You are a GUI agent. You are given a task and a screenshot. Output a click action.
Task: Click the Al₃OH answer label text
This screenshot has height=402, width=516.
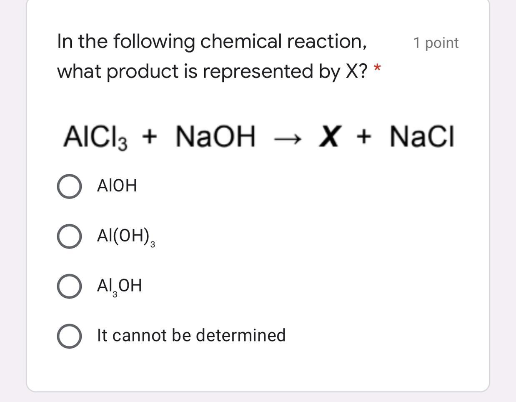pos(119,286)
